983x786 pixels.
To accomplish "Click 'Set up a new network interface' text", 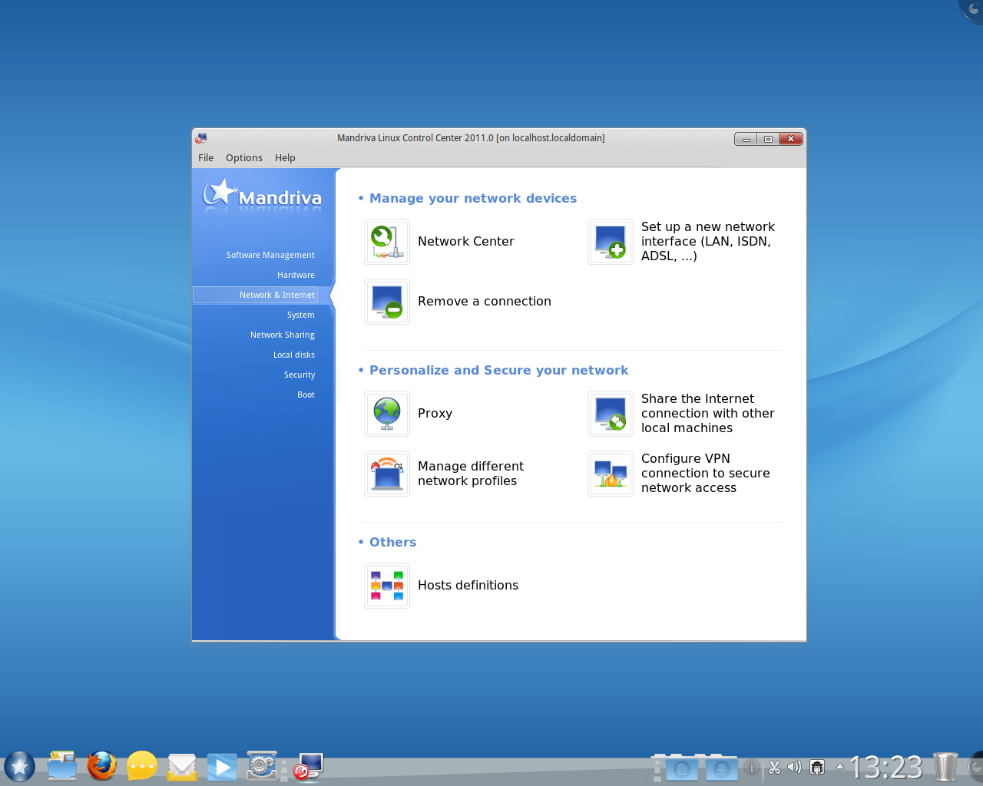I will tap(708, 242).
